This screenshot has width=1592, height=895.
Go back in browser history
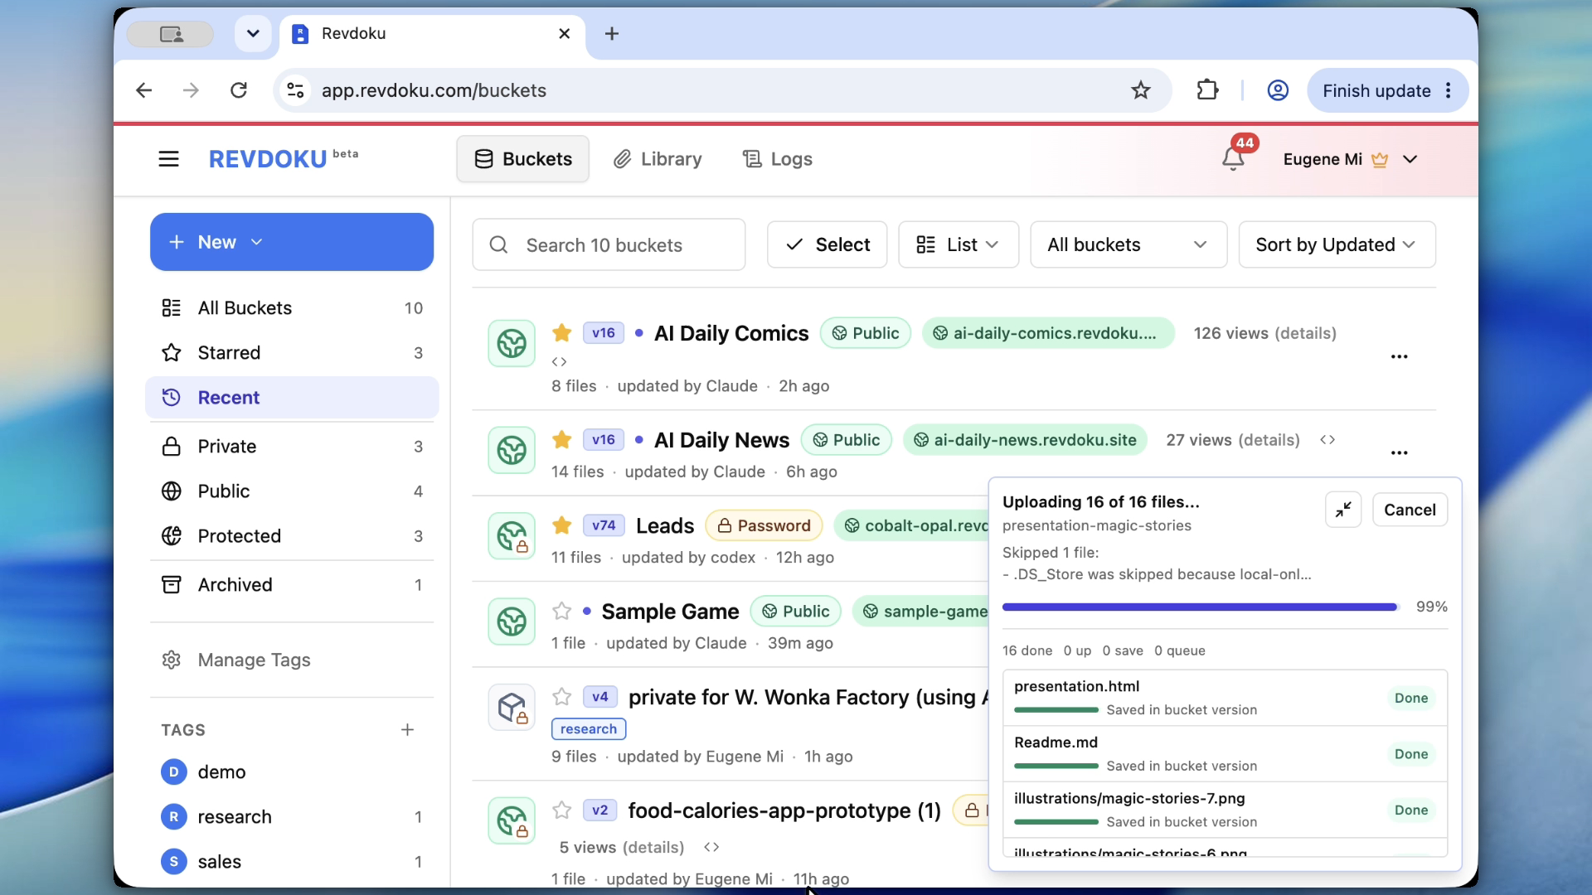click(143, 90)
